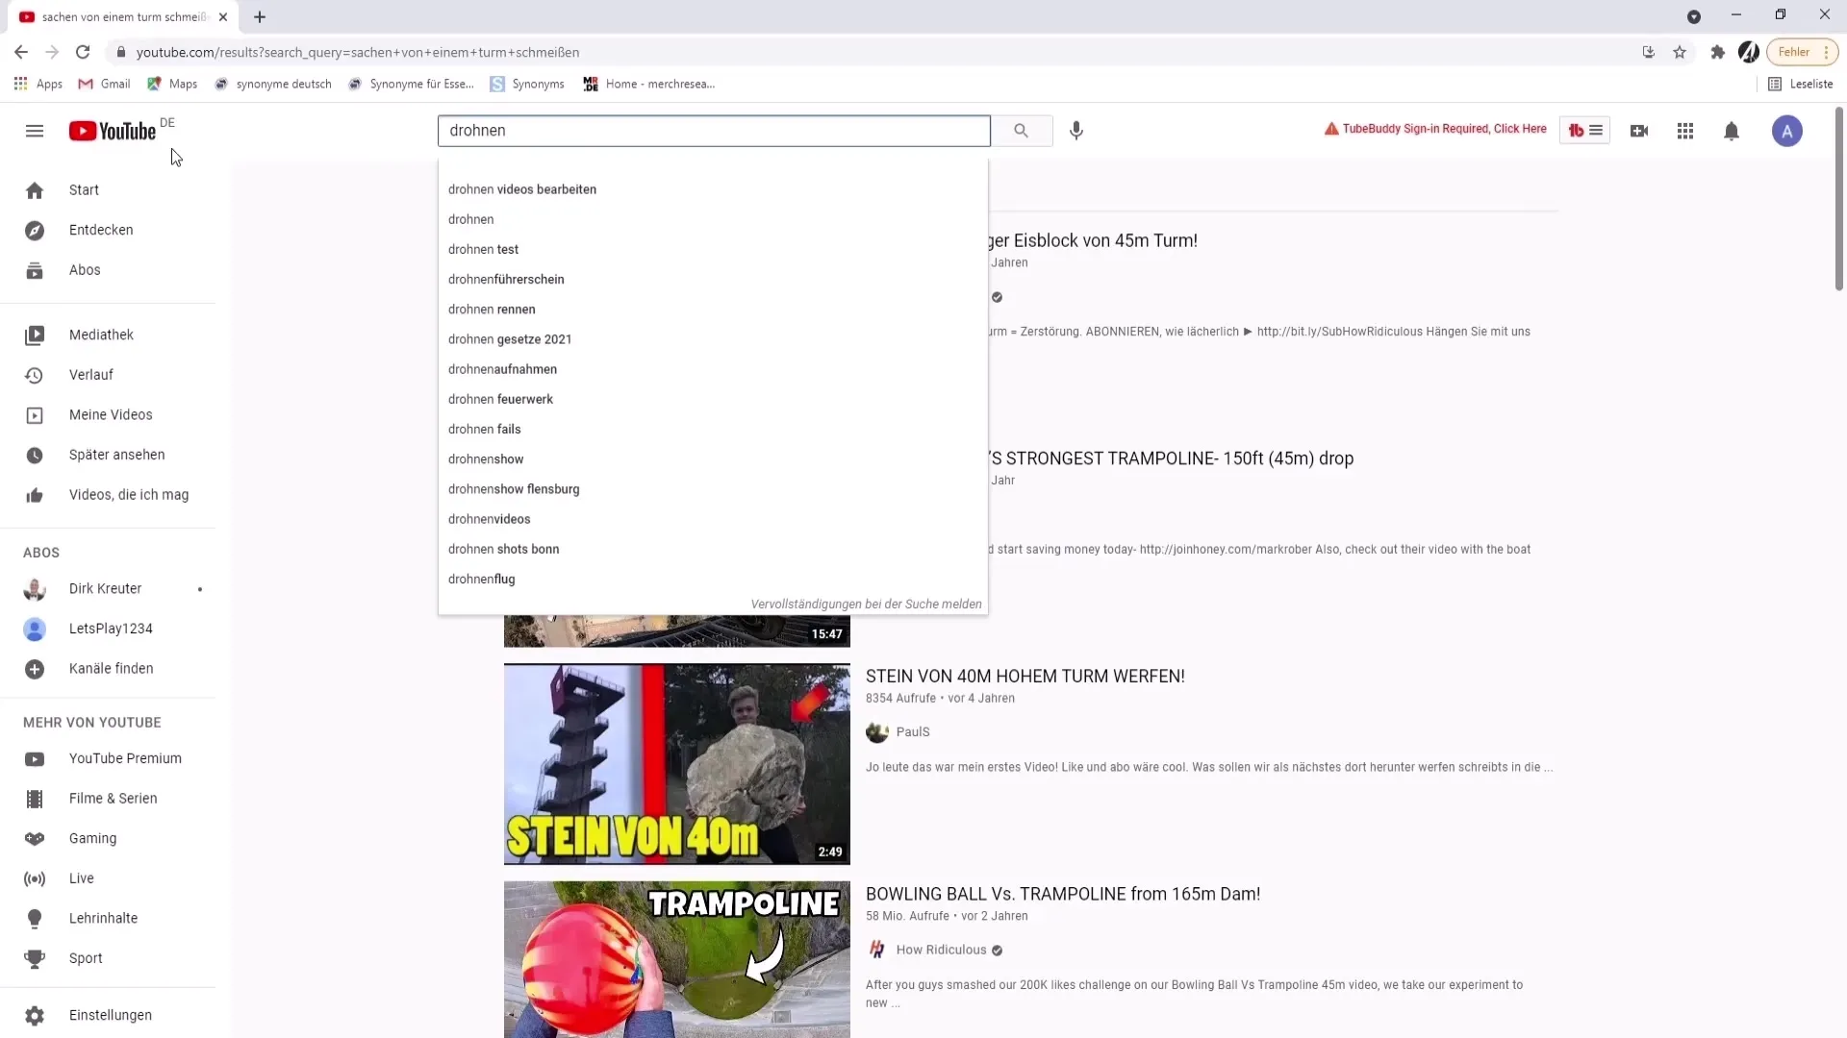Open a new browser tab
Image resolution: width=1847 pixels, height=1038 pixels.
coord(260,16)
